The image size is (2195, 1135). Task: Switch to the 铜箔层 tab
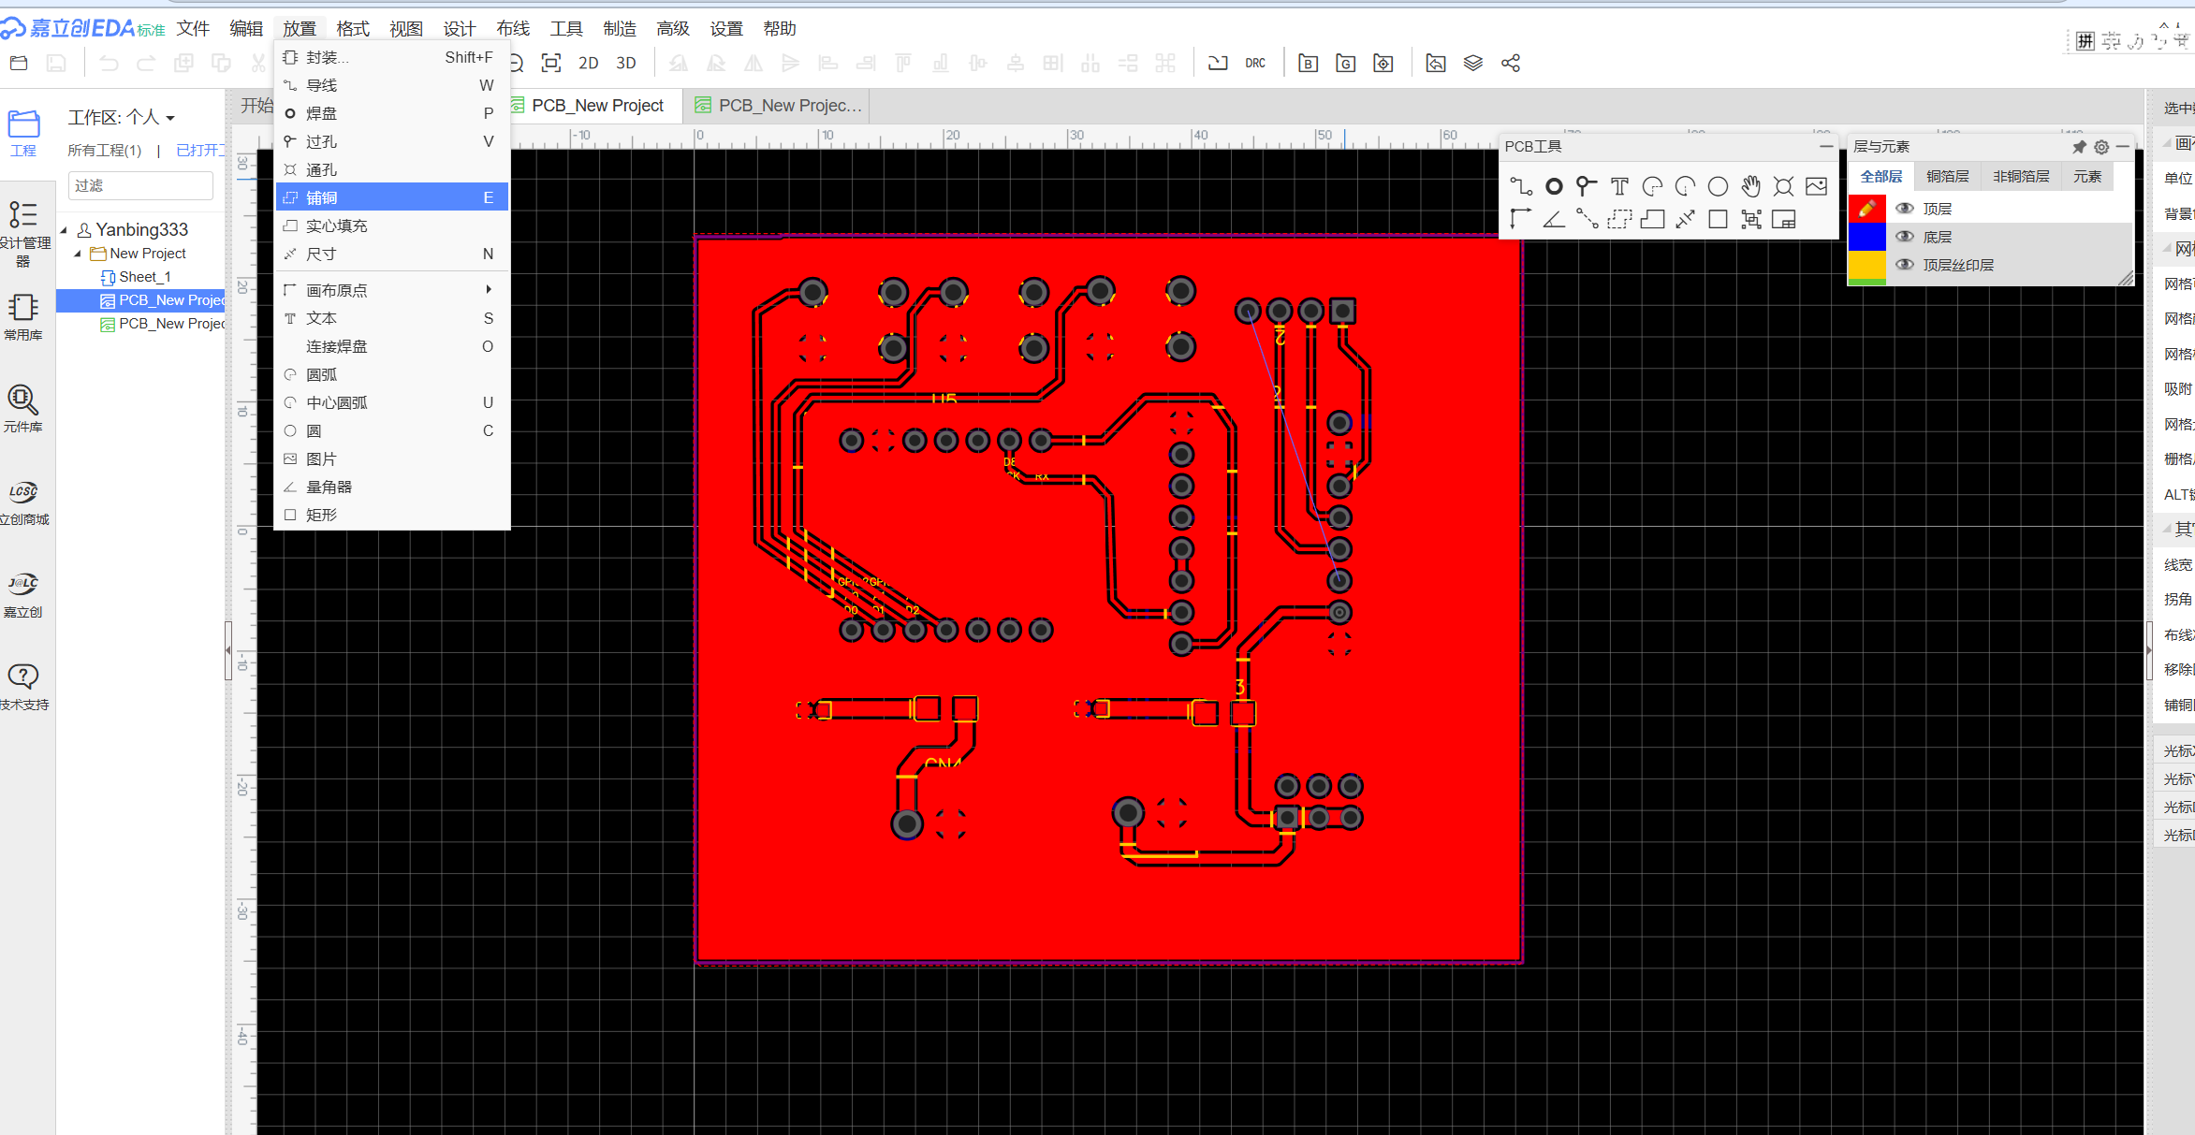click(x=1948, y=177)
